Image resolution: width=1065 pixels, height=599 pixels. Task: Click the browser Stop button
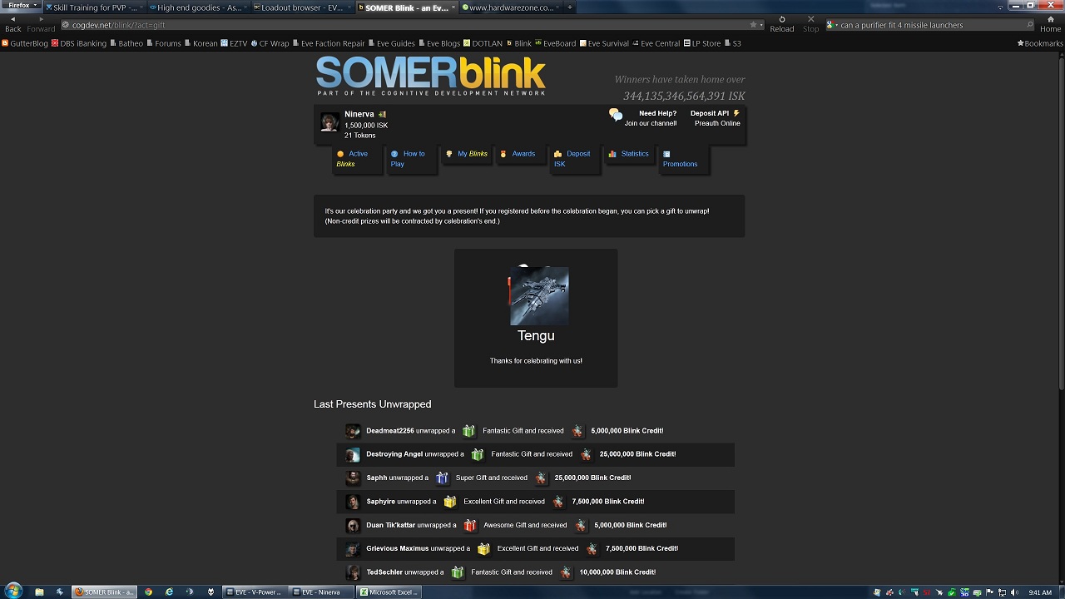(810, 23)
